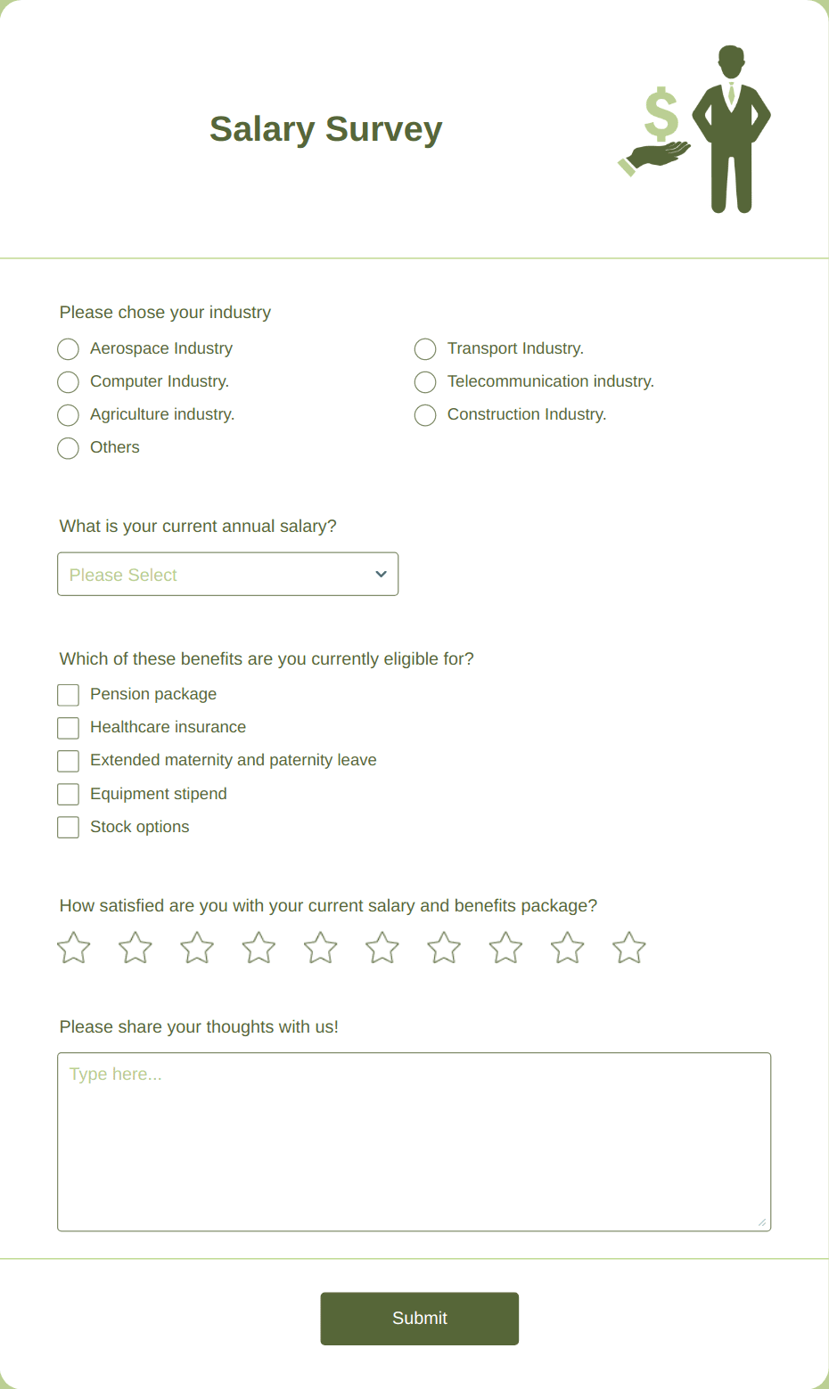The width and height of the screenshot is (829, 1389).
Task: Click the third star in the rating row
Action: pos(196,947)
